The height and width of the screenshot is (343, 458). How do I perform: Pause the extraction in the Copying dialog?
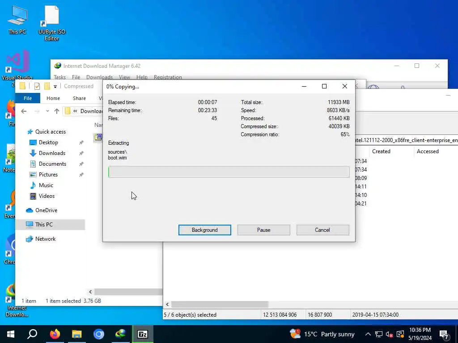click(x=263, y=230)
